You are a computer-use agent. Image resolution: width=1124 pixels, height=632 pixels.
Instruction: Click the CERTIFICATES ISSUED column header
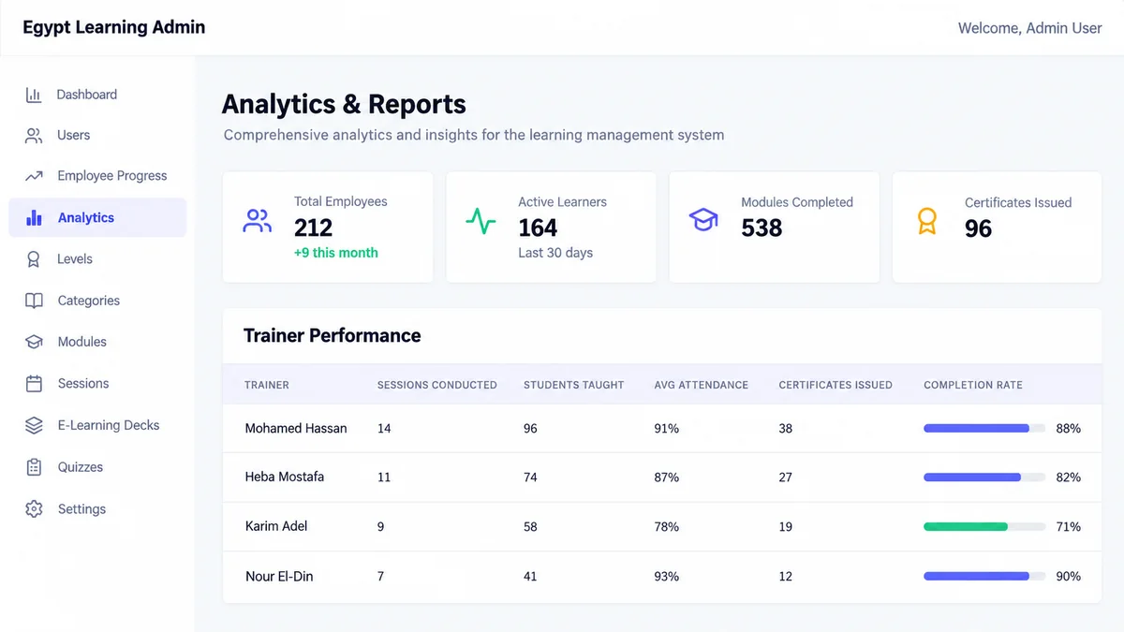(x=836, y=385)
